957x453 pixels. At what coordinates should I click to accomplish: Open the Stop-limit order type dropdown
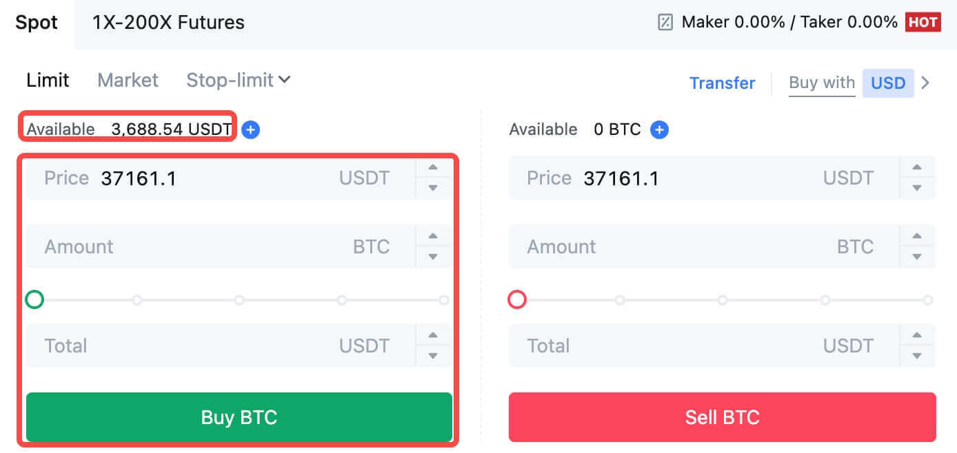238,80
